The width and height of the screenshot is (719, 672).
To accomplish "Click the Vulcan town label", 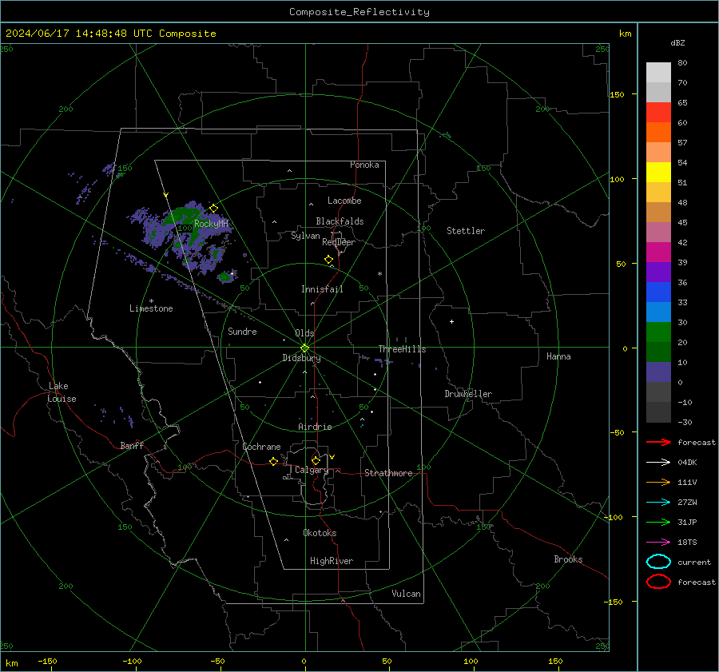I will click(x=406, y=594).
